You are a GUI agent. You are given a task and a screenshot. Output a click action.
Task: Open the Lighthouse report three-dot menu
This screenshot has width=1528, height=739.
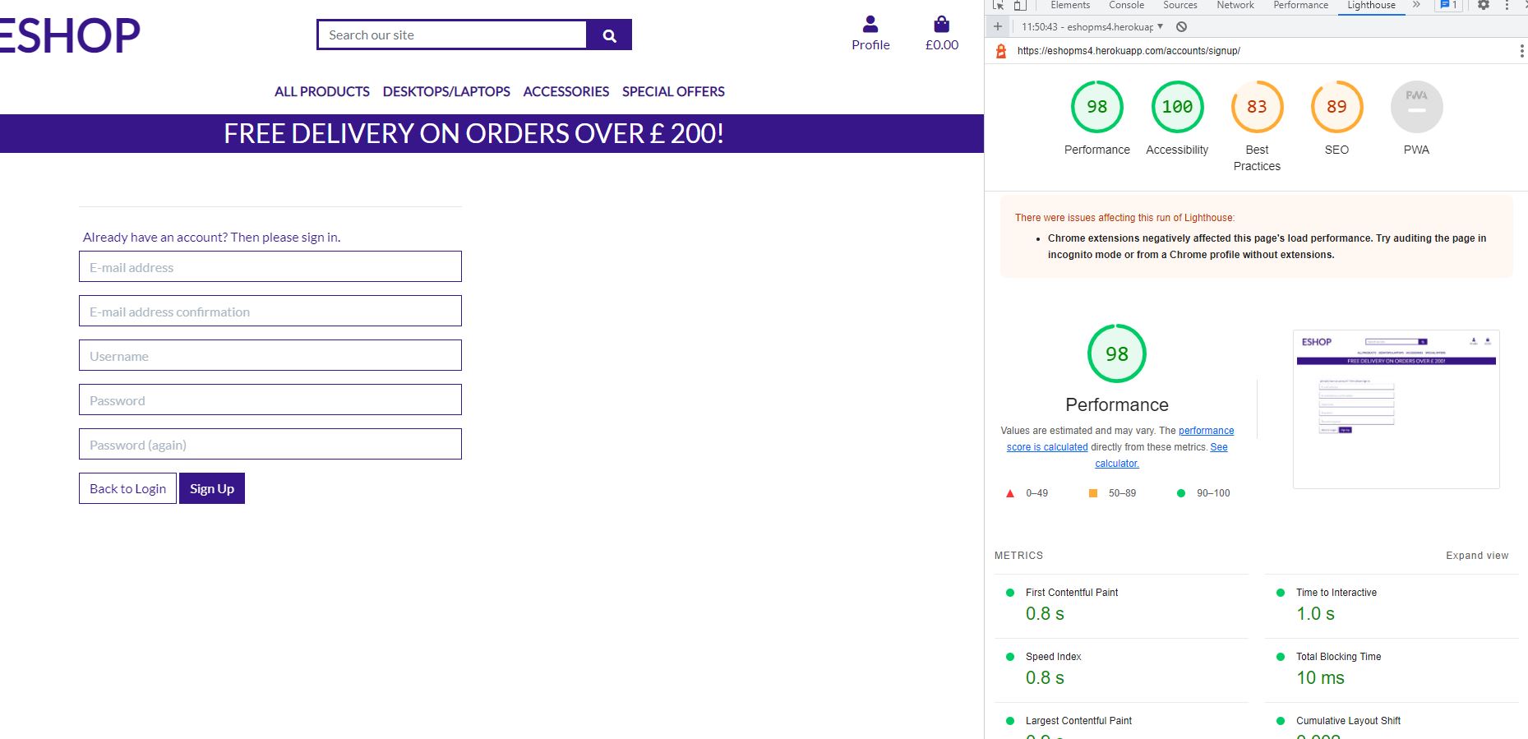tap(1521, 51)
